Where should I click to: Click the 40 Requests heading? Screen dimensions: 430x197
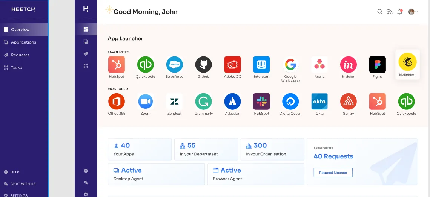(x=333, y=156)
